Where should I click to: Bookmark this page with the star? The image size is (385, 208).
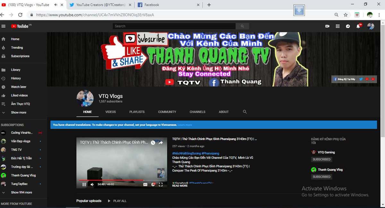(x=346, y=15)
